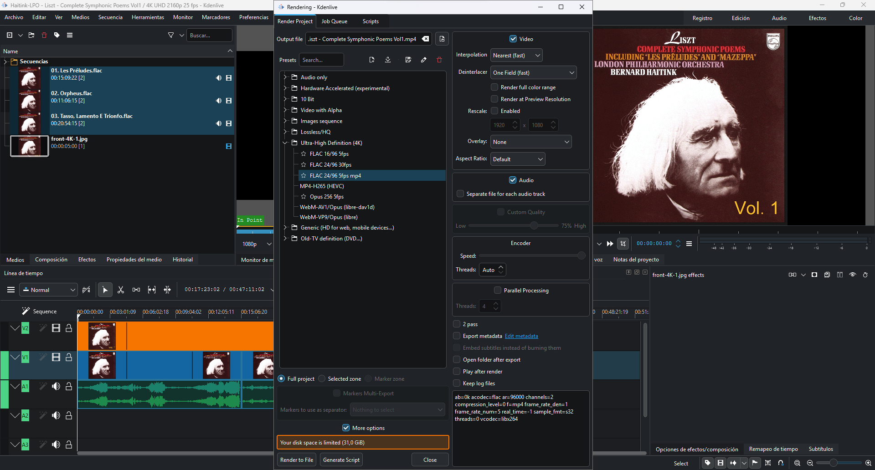Lock video track V2 padlock icon
The image size is (875, 470).
[69, 328]
